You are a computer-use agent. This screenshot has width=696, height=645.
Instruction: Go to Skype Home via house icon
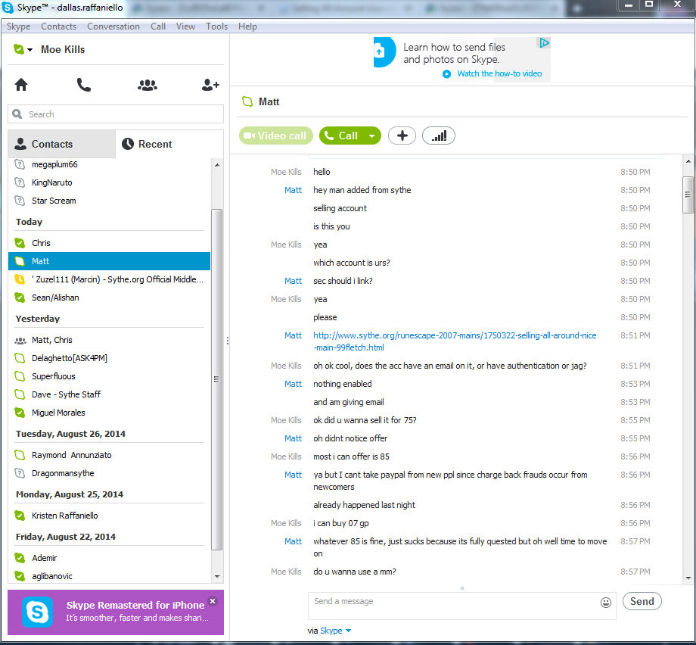coord(21,84)
